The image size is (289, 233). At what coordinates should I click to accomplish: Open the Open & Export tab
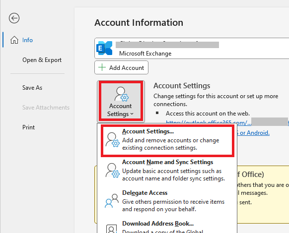pyautogui.click(x=42, y=60)
